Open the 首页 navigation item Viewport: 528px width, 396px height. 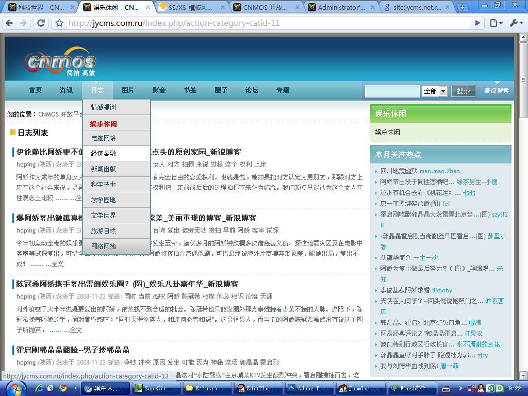click(35, 90)
